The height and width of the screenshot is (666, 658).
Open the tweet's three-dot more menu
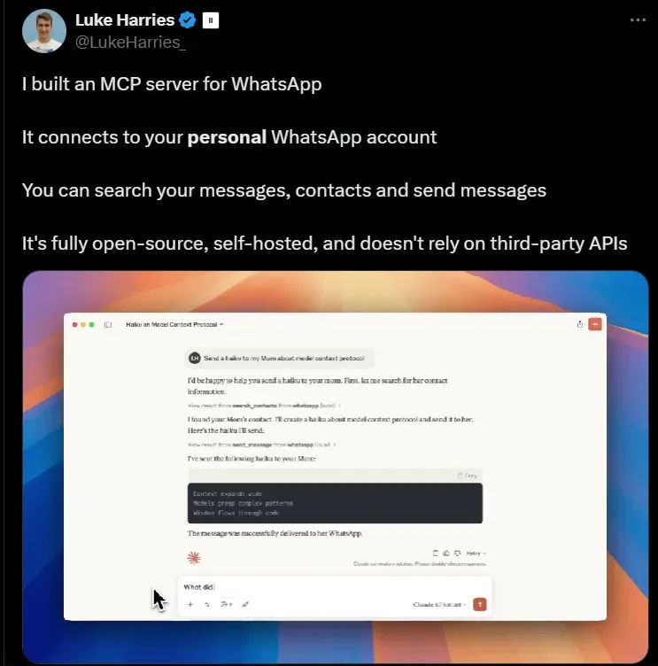coord(638,20)
